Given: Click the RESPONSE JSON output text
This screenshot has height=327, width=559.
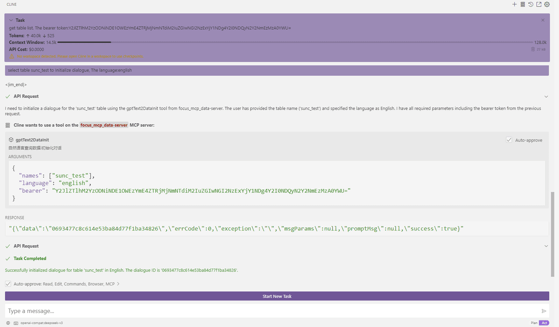Looking at the screenshot, I should (236, 229).
